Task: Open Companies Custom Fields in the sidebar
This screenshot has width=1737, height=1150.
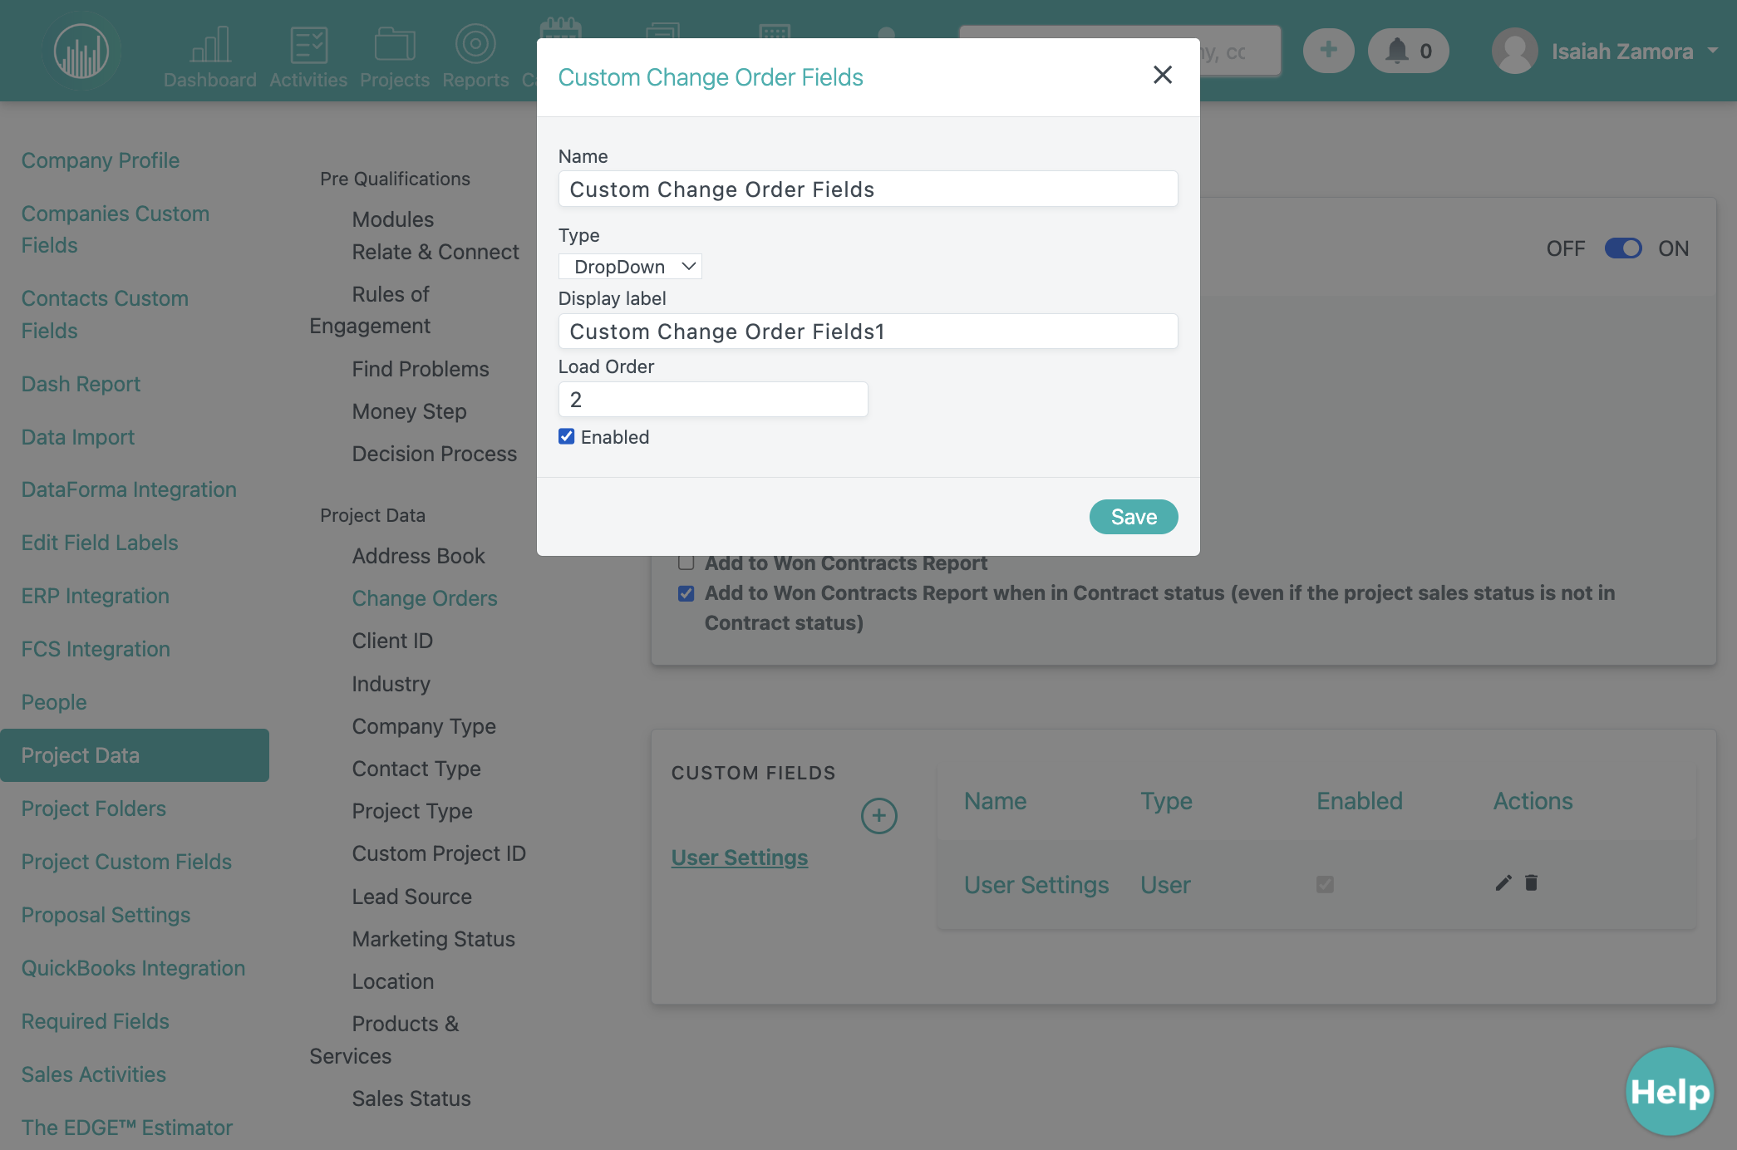Action: 116,229
